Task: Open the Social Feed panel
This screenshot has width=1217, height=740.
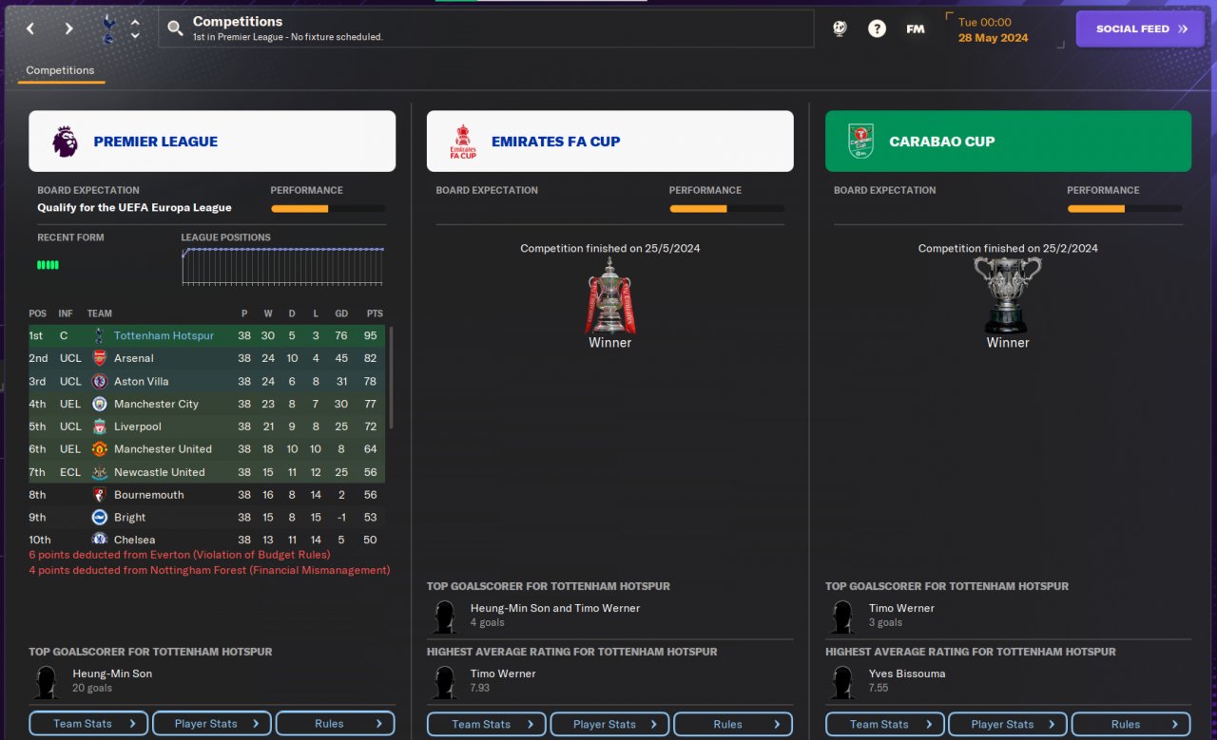Action: click(1141, 28)
